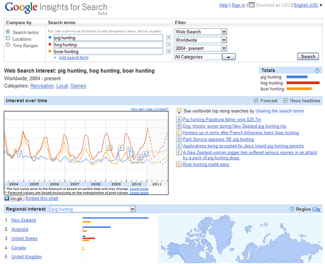
Task: Click the hog hunting red totals bar
Action: click(x=303, y=83)
